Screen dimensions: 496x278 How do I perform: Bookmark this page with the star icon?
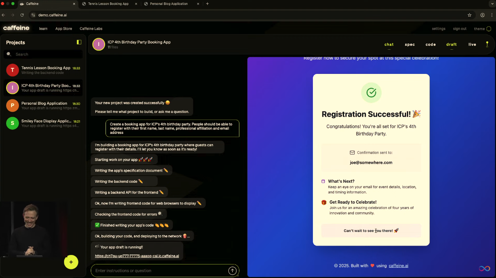coord(469,15)
